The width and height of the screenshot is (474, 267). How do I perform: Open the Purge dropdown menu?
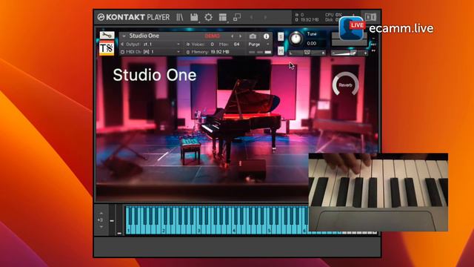[258, 44]
